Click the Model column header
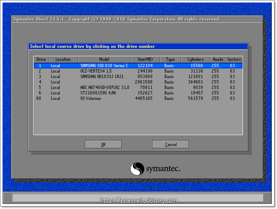This screenshot has width=277, height=209. tap(104, 60)
